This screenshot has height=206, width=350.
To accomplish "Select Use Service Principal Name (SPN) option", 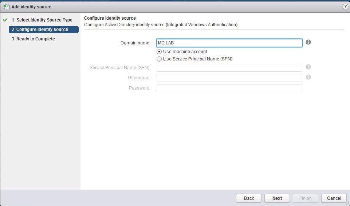I will pos(159,59).
